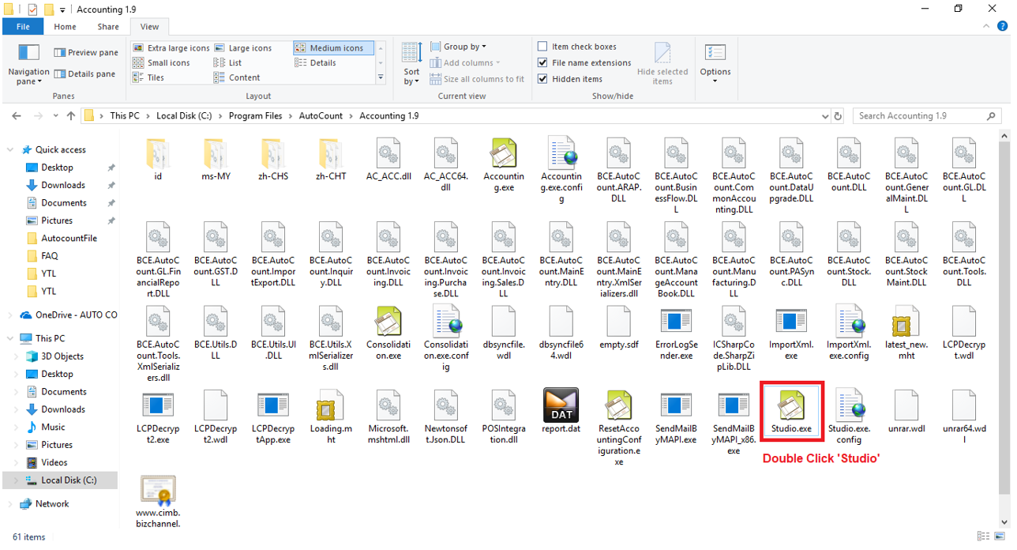The image size is (1017, 550).
Task: Select the zh-CHS folder icon
Action: pos(272,152)
